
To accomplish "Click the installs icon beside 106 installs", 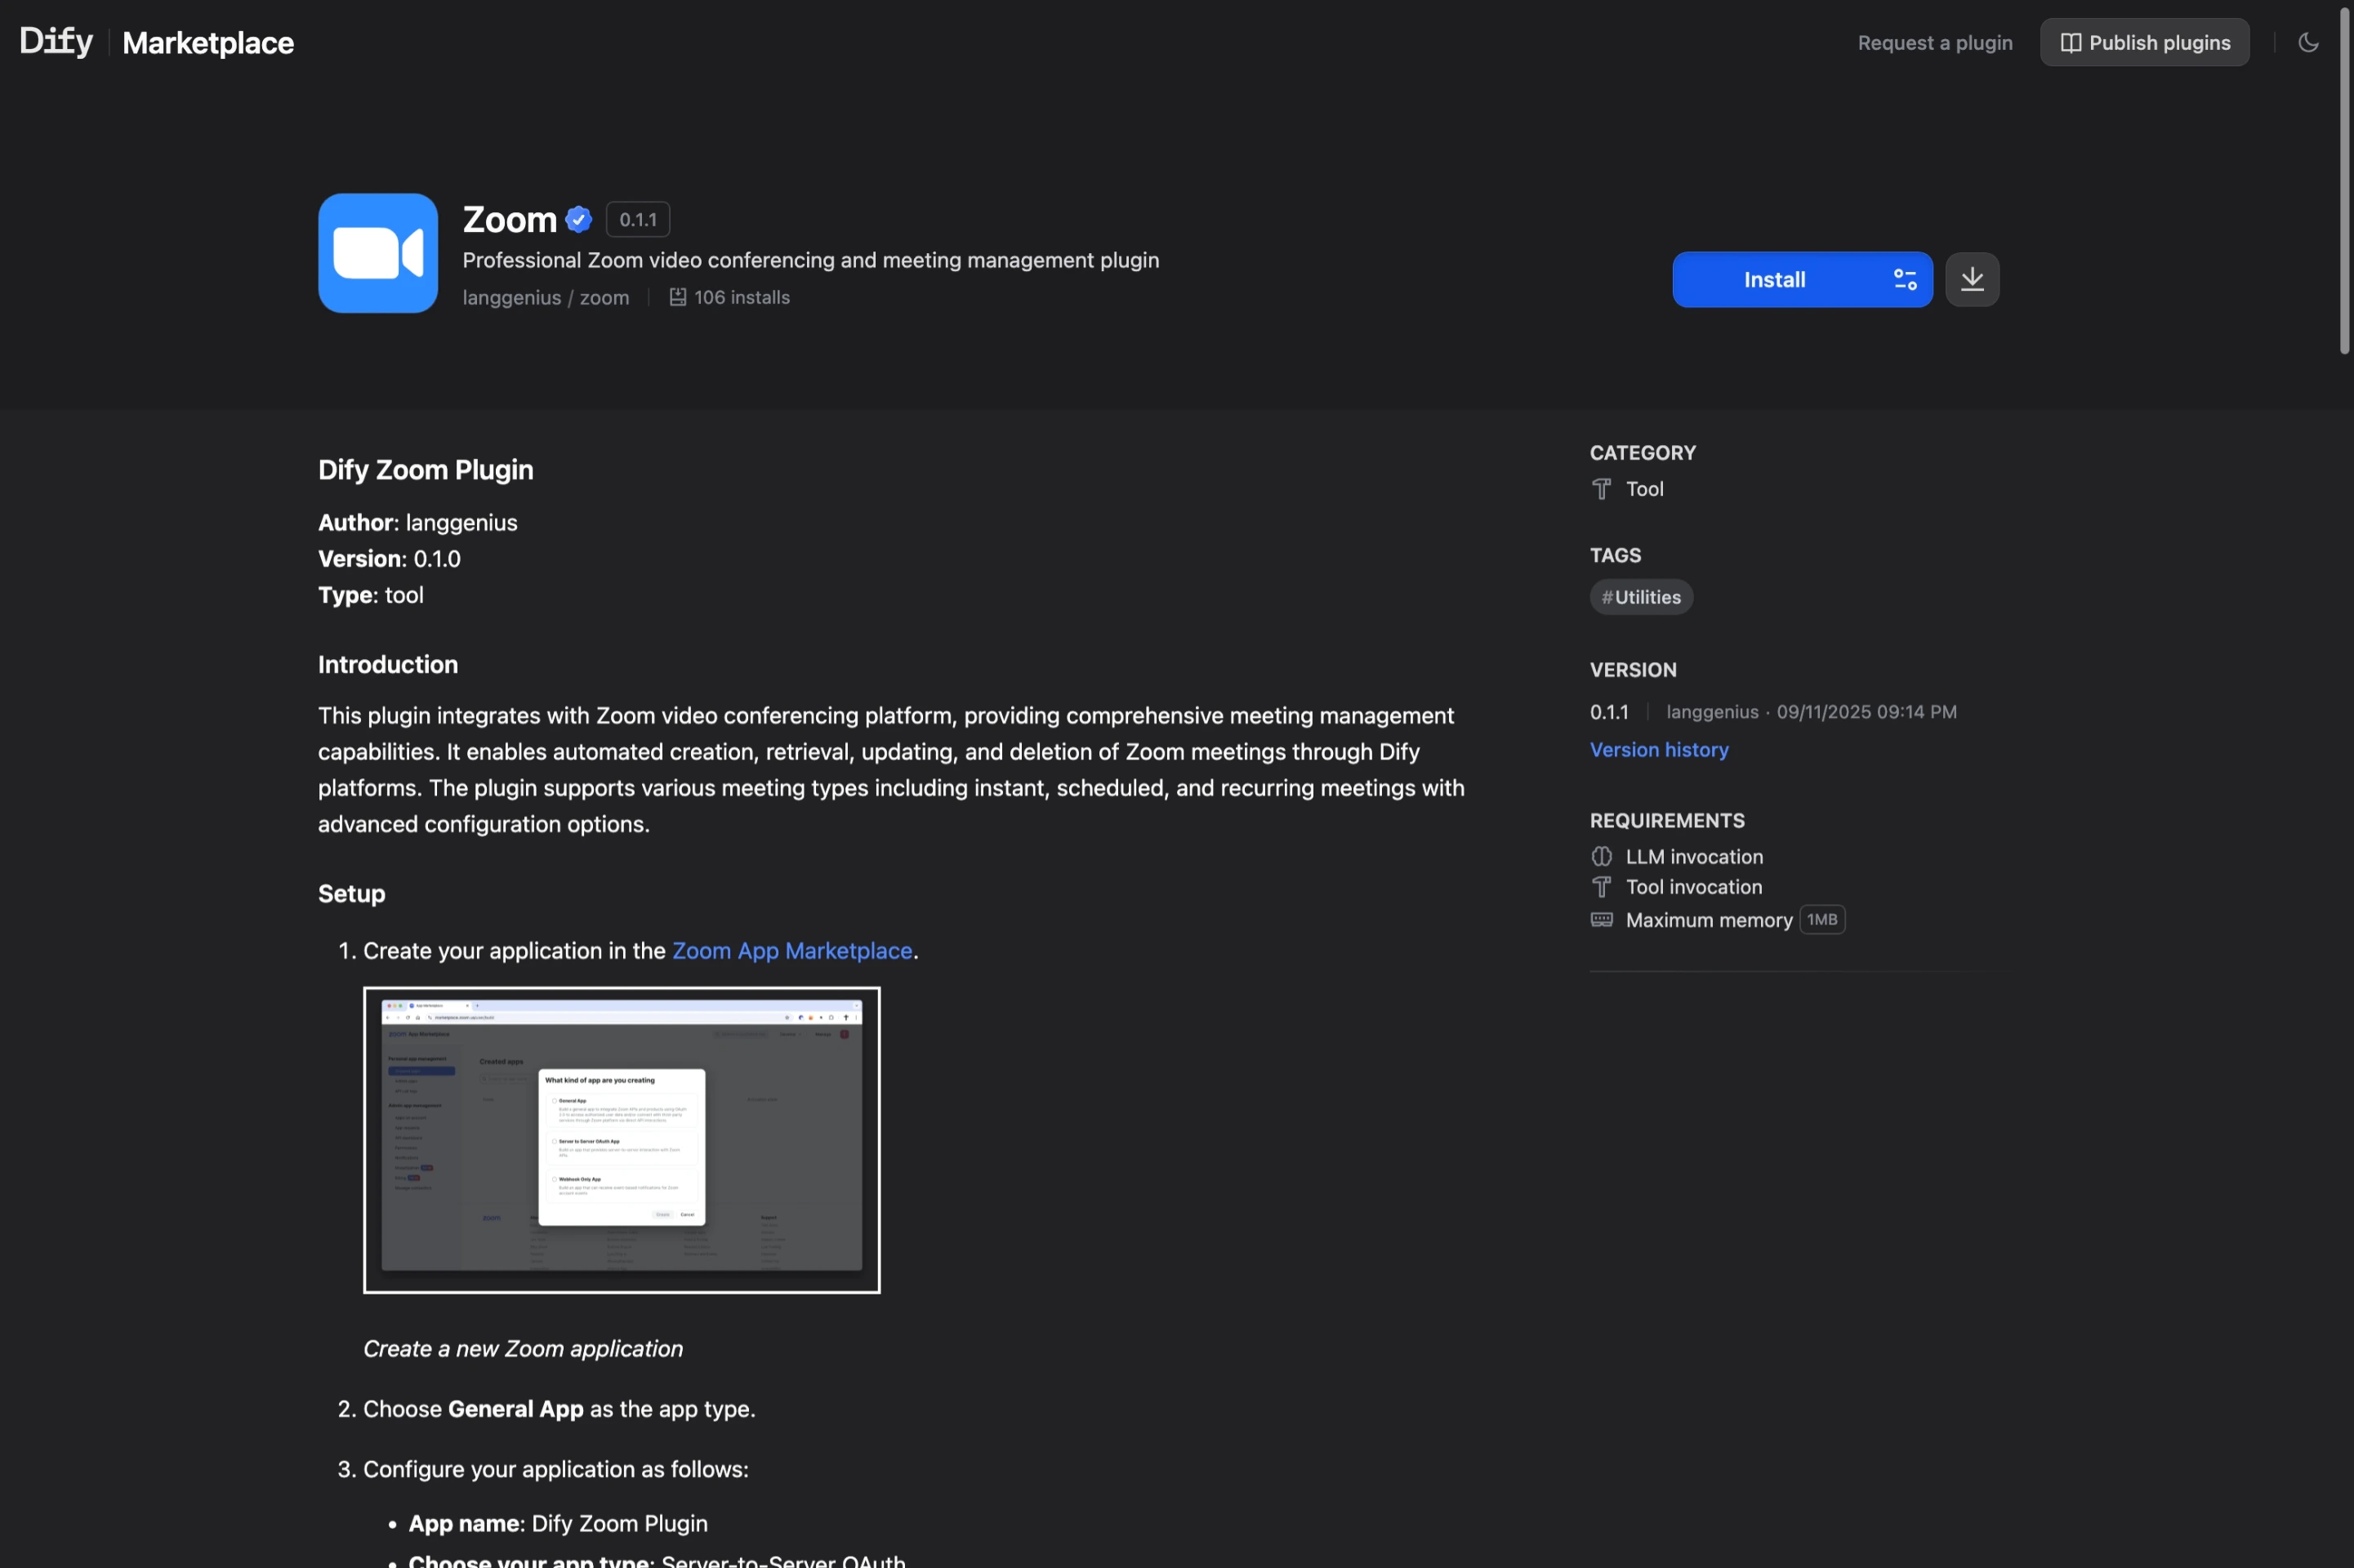I will coord(678,296).
